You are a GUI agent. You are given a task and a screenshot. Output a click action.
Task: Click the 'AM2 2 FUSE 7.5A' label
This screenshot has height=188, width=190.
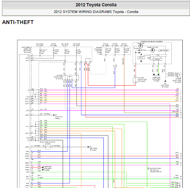tap(118, 51)
